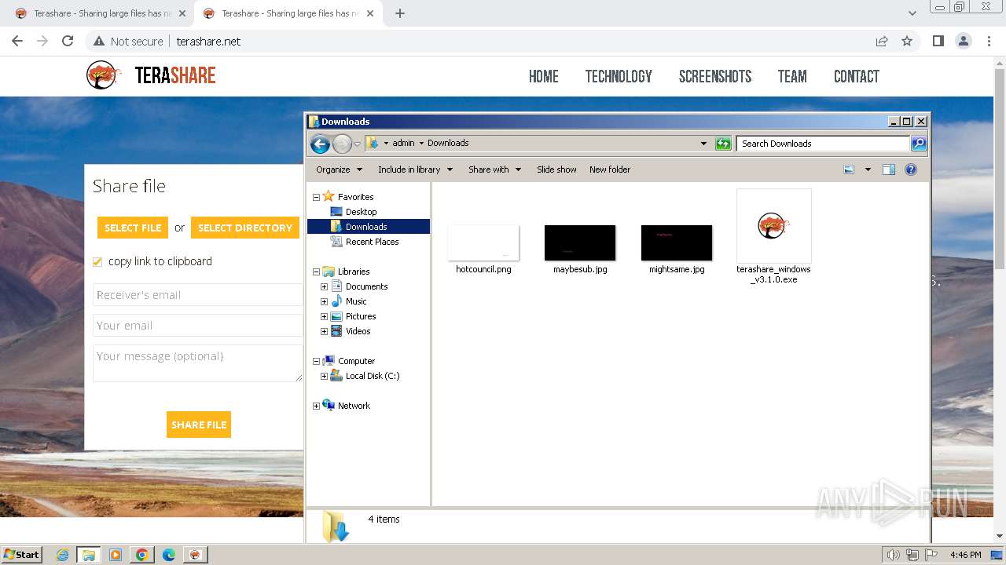
Task: Open Chrome from the taskbar
Action: click(x=142, y=555)
